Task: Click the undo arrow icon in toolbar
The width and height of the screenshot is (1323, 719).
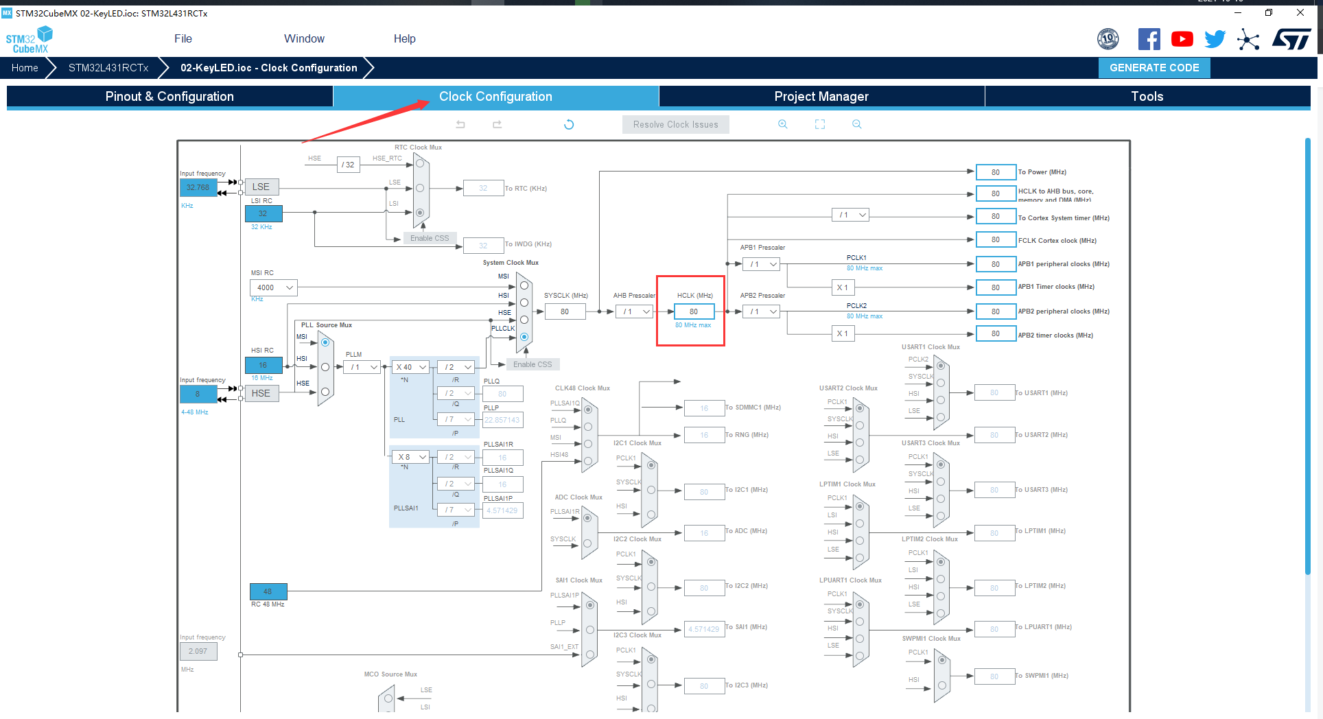Action: (x=460, y=124)
